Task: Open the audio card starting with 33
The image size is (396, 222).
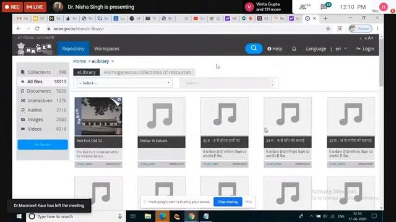Action: click(x=351, y=117)
